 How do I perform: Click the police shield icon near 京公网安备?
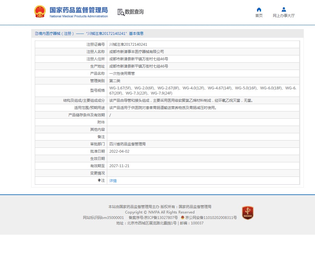click(x=183, y=217)
